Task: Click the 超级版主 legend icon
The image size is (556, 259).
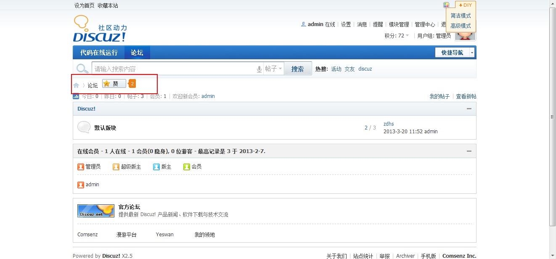Action: coord(116,167)
